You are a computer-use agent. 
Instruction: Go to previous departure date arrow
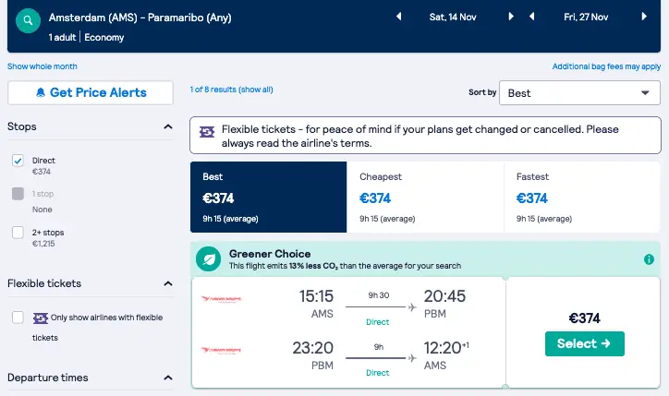(x=399, y=17)
